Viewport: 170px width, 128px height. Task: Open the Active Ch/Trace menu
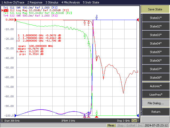pos(13,2)
